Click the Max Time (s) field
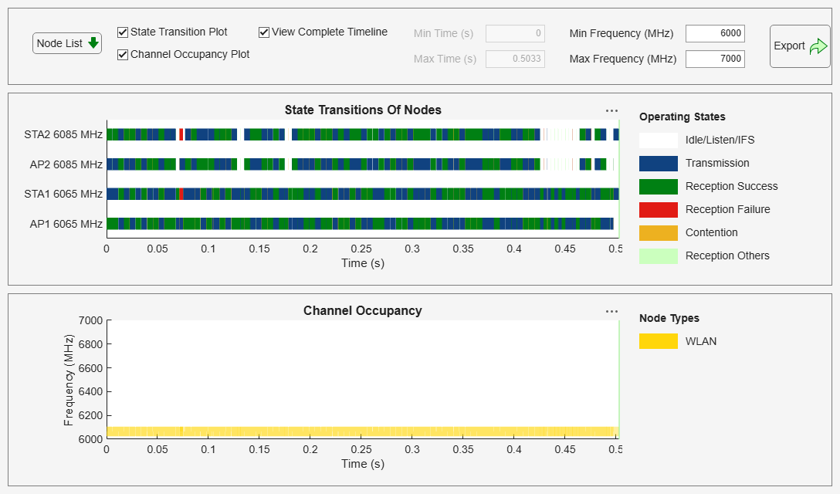The width and height of the screenshot is (840, 494). (515, 59)
